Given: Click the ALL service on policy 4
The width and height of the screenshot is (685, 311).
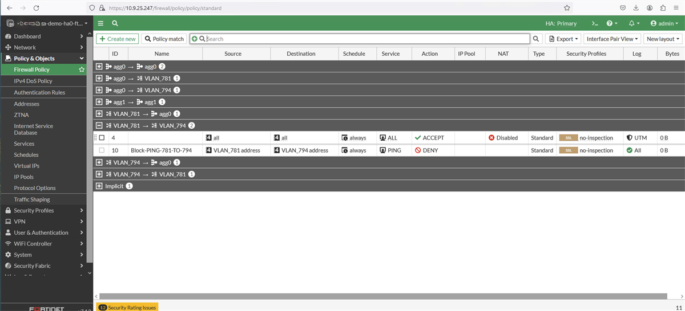Looking at the screenshot, I should 388,138.
